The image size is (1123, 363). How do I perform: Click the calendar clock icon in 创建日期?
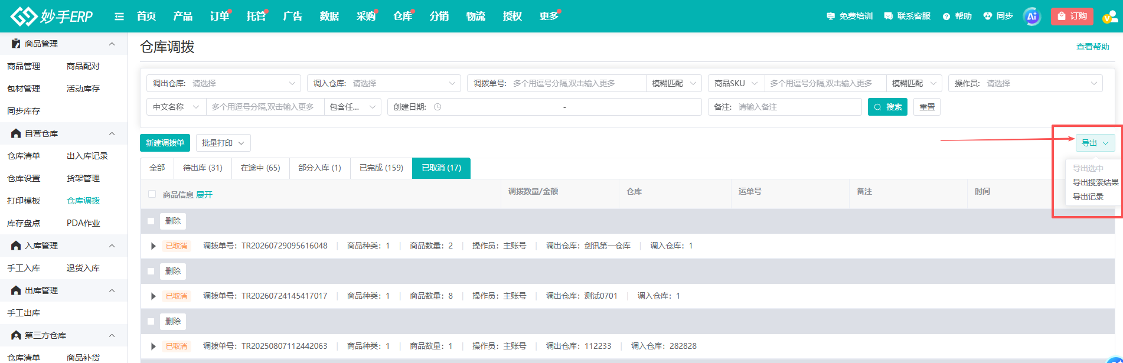438,107
